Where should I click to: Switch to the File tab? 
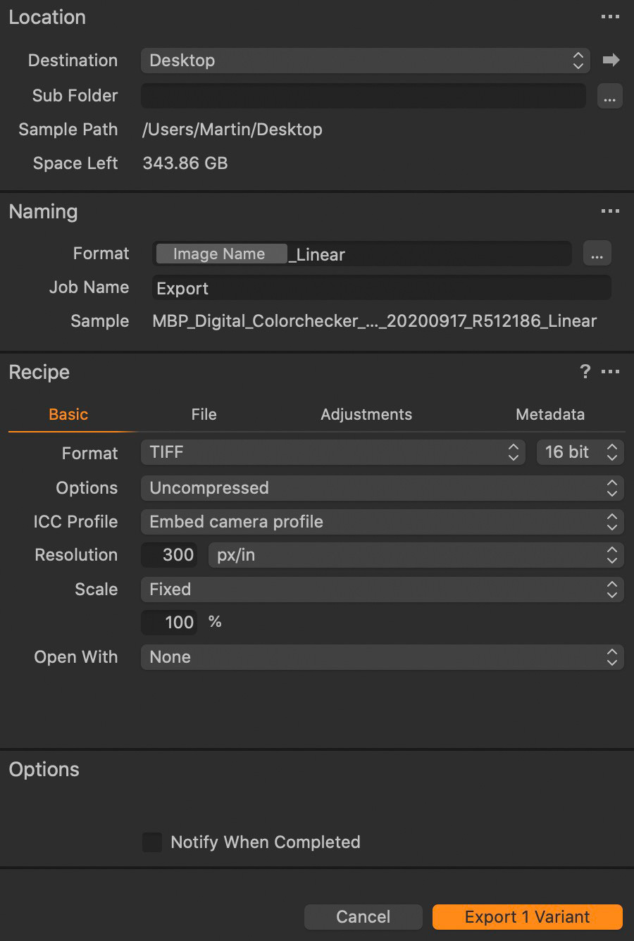204,414
